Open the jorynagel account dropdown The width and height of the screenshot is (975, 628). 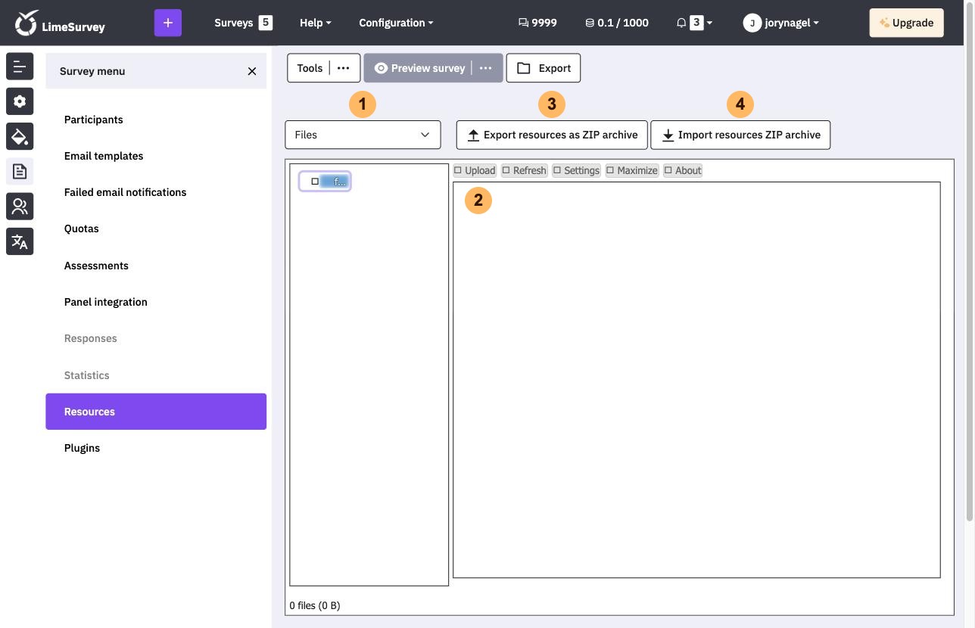(781, 23)
